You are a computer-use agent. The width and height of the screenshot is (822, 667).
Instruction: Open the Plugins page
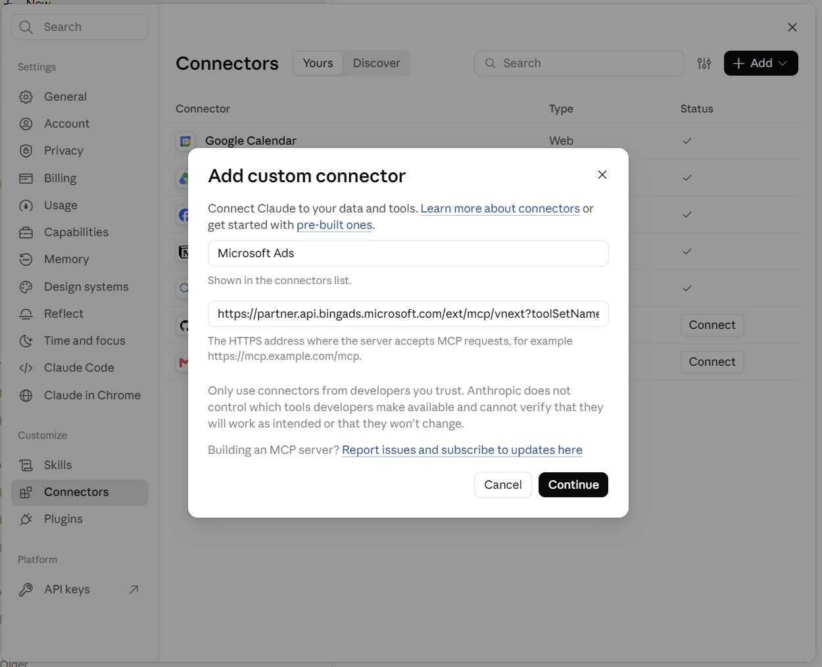point(80,519)
